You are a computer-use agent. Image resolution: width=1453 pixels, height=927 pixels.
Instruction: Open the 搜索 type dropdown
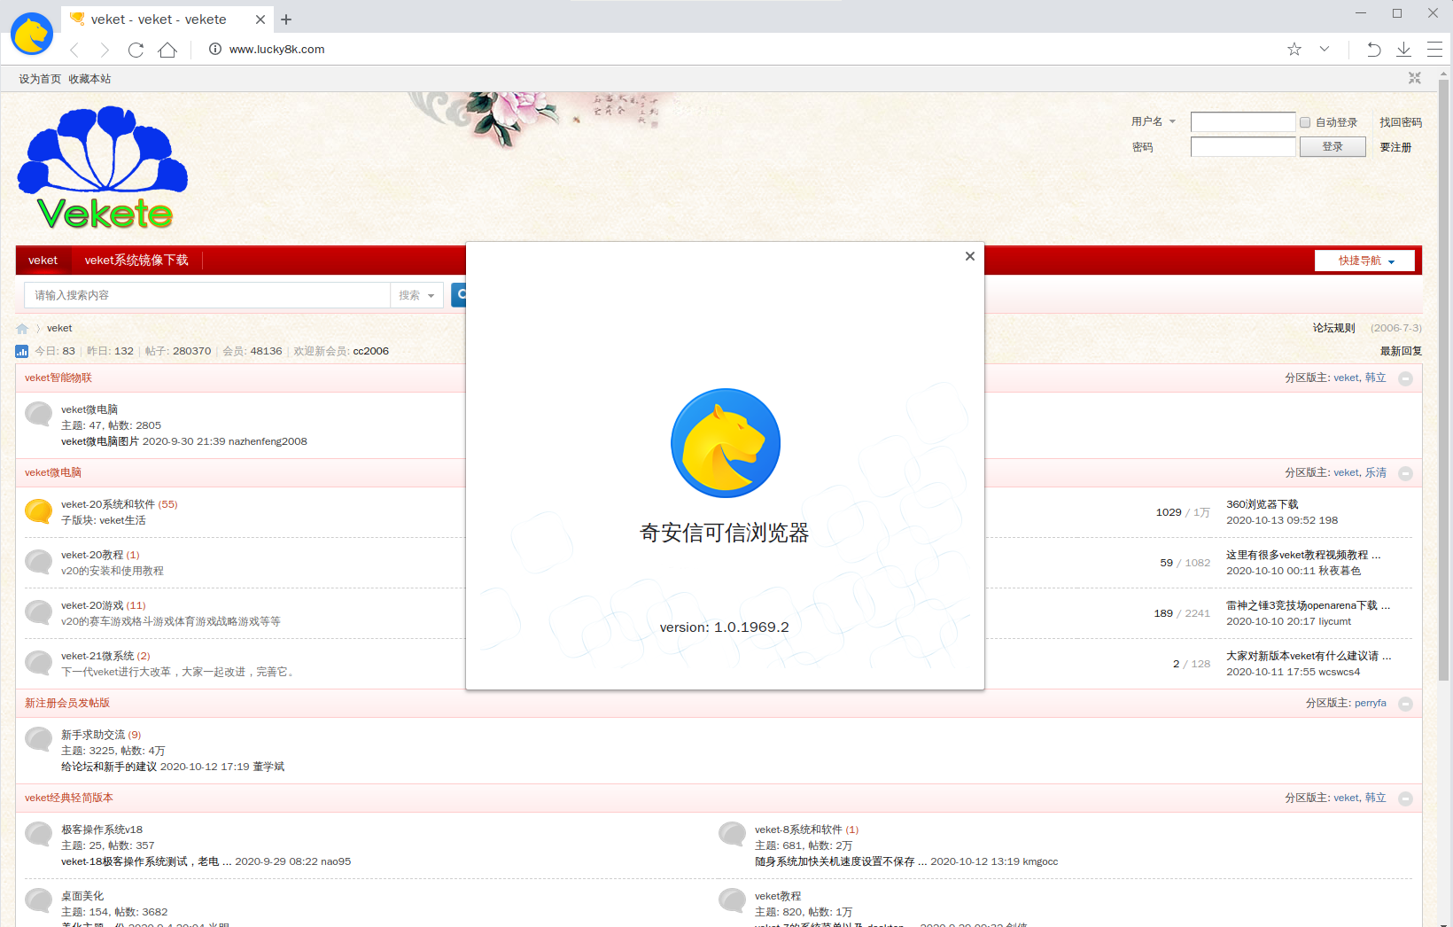point(416,295)
